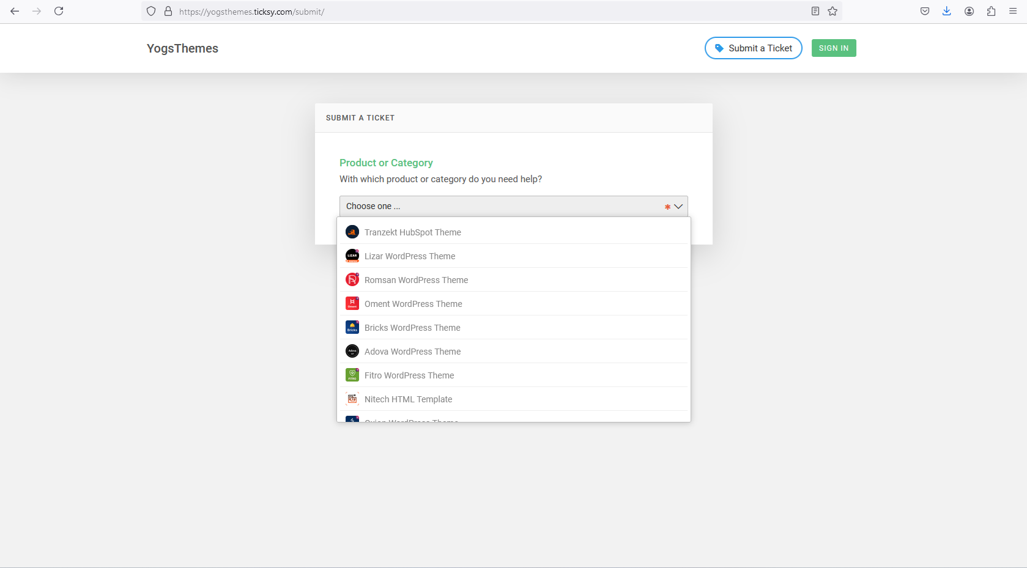Image resolution: width=1027 pixels, height=568 pixels.
Task: Toggle reader view icon
Action: 815,11
